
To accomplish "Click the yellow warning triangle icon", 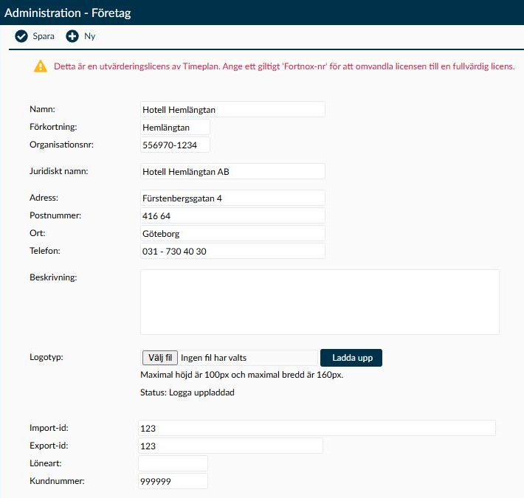I will (x=41, y=66).
